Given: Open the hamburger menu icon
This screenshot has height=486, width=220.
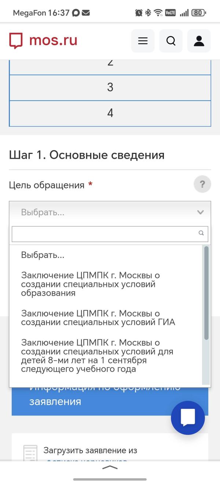Looking at the screenshot, I should [x=143, y=41].
